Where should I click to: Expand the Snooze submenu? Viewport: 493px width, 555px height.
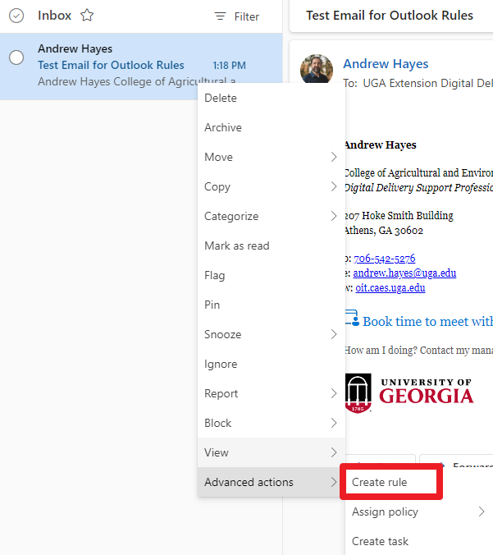point(272,334)
